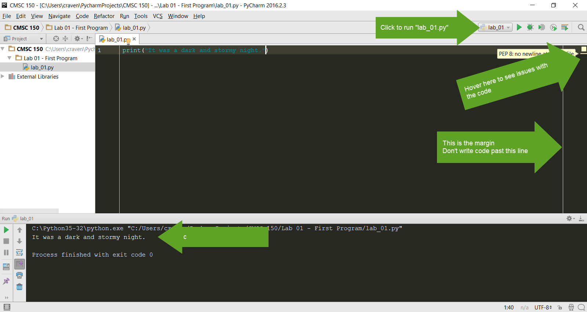Image resolution: width=587 pixels, height=312 pixels.
Task: Toggle file read-only lock icon
Action: (560, 307)
